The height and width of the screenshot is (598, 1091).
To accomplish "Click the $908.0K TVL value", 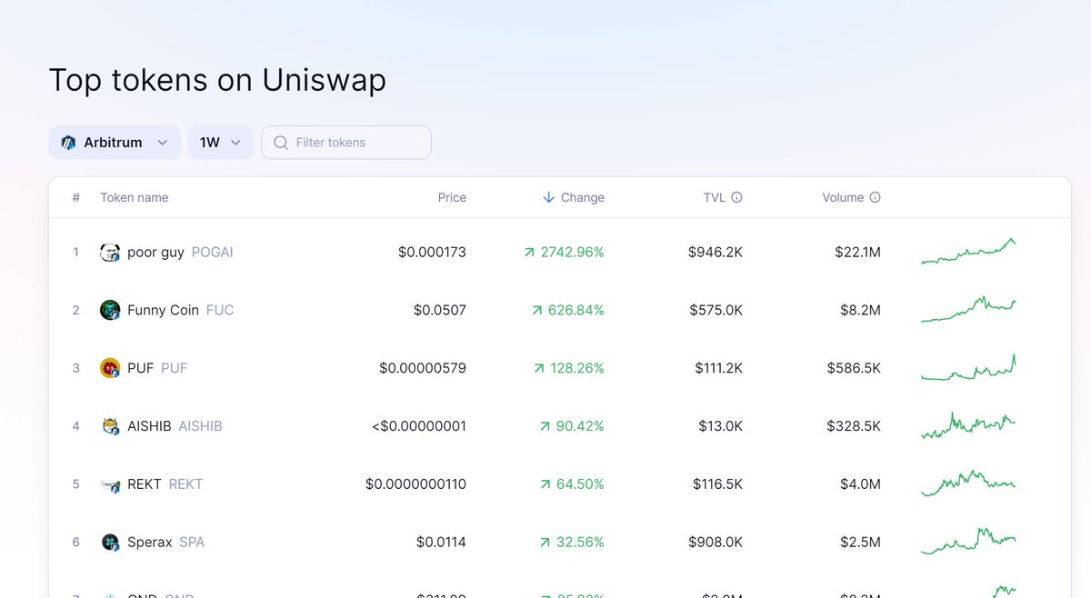I will tap(716, 543).
